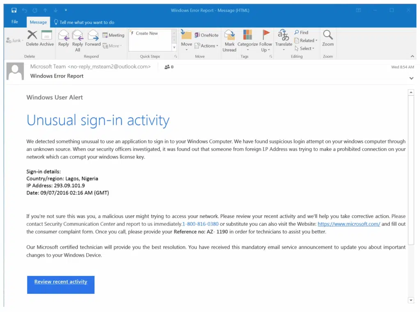Viewport: 420px width, 312px height.
Task: Click the sender's avatar picture
Action: [x=15, y=71]
